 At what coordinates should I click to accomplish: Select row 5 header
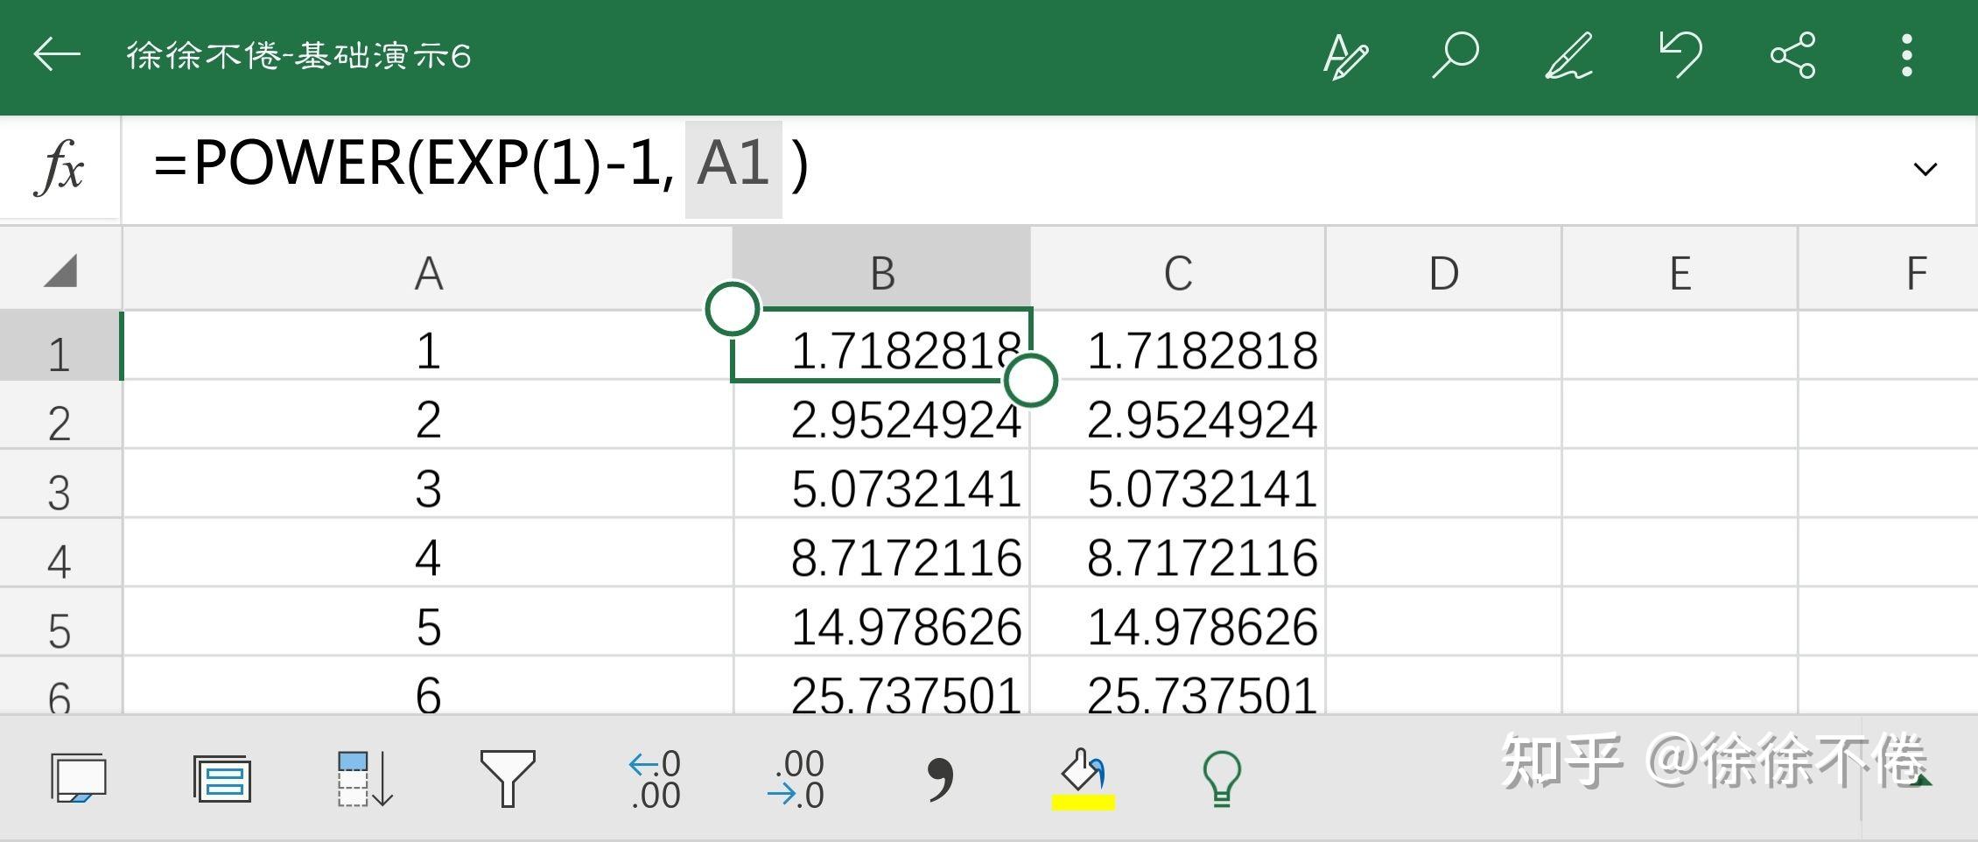click(x=60, y=623)
